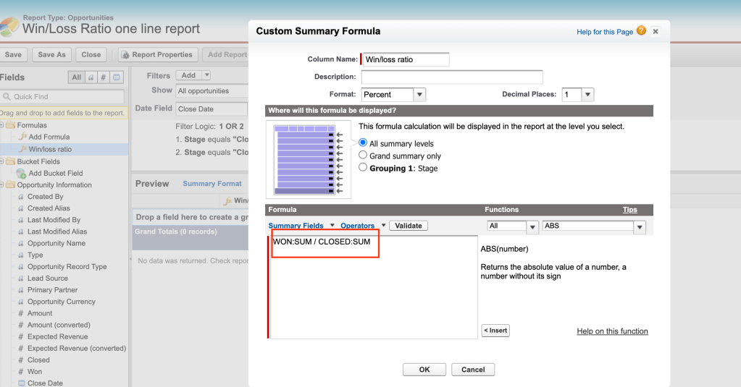Click the Report Properties gear icon
The width and height of the screenshot is (741, 387).
coord(125,55)
